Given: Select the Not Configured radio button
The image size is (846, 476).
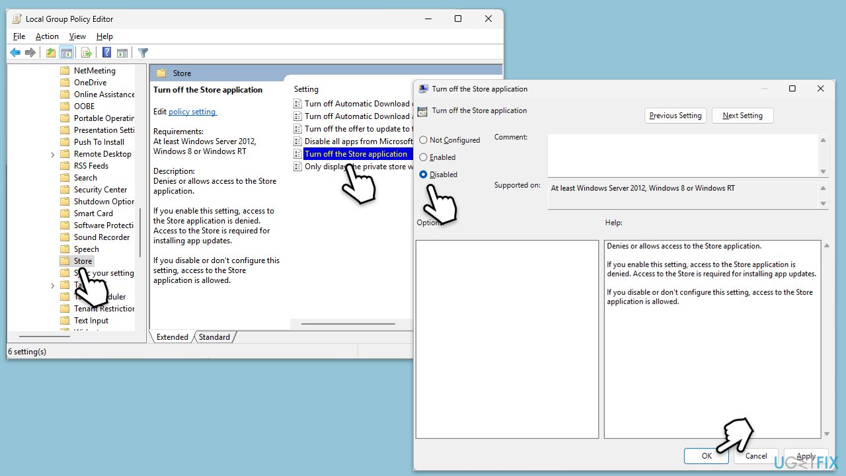Looking at the screenshot, I should 423,140.
